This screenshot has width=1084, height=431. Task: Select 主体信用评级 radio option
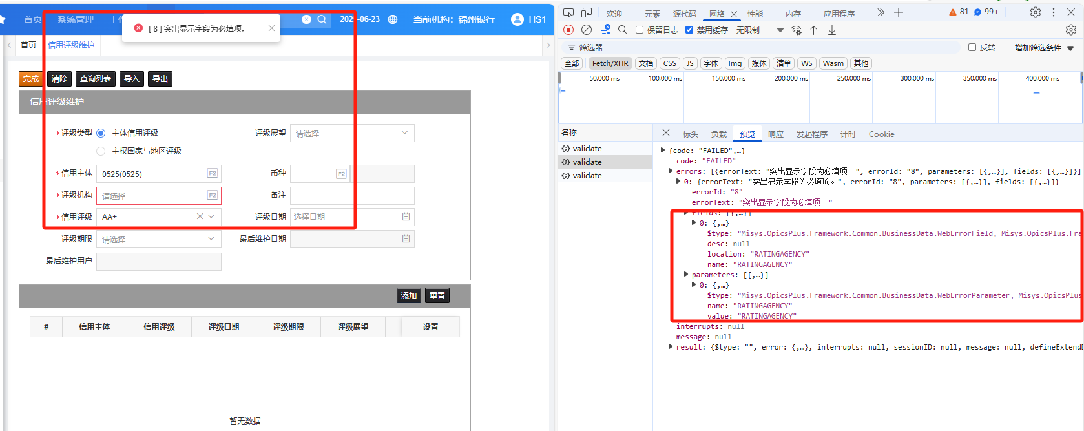(x=101, y=133)
